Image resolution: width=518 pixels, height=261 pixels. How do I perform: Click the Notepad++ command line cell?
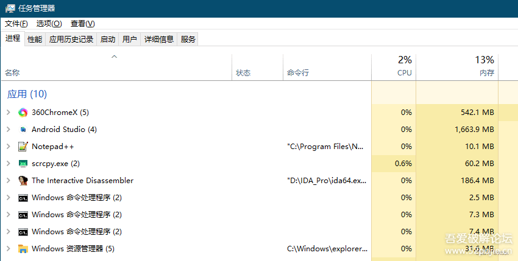coord(325,147)
